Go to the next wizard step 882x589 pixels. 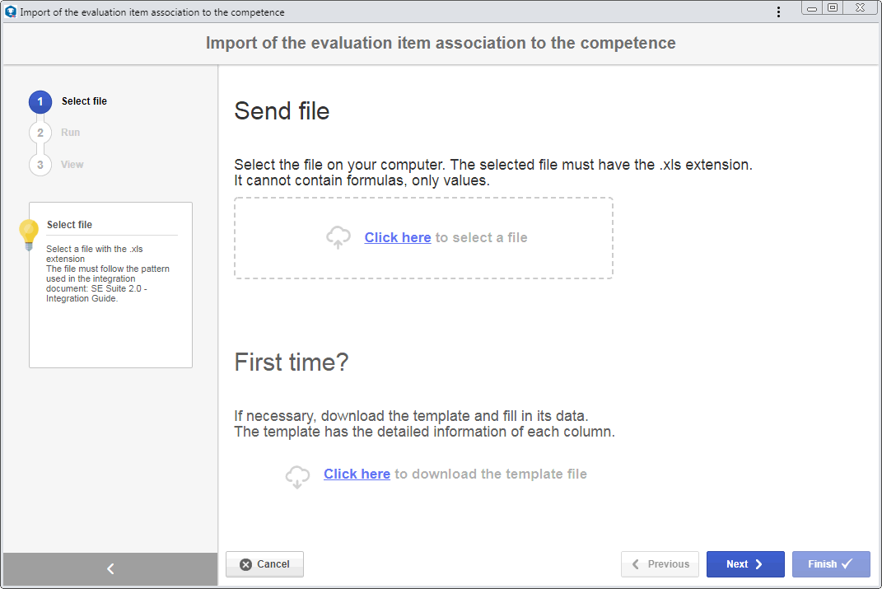(x=745, y=564)
